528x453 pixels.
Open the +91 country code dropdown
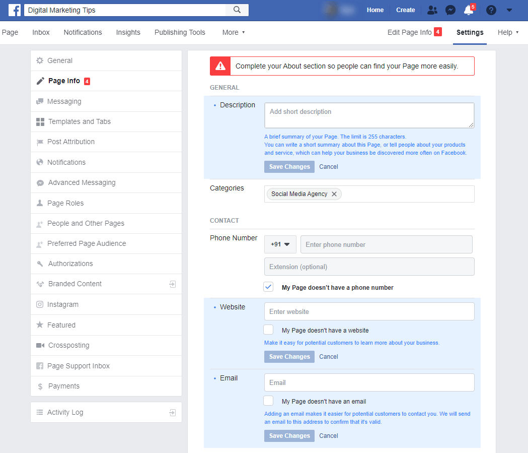pos(280,244)
